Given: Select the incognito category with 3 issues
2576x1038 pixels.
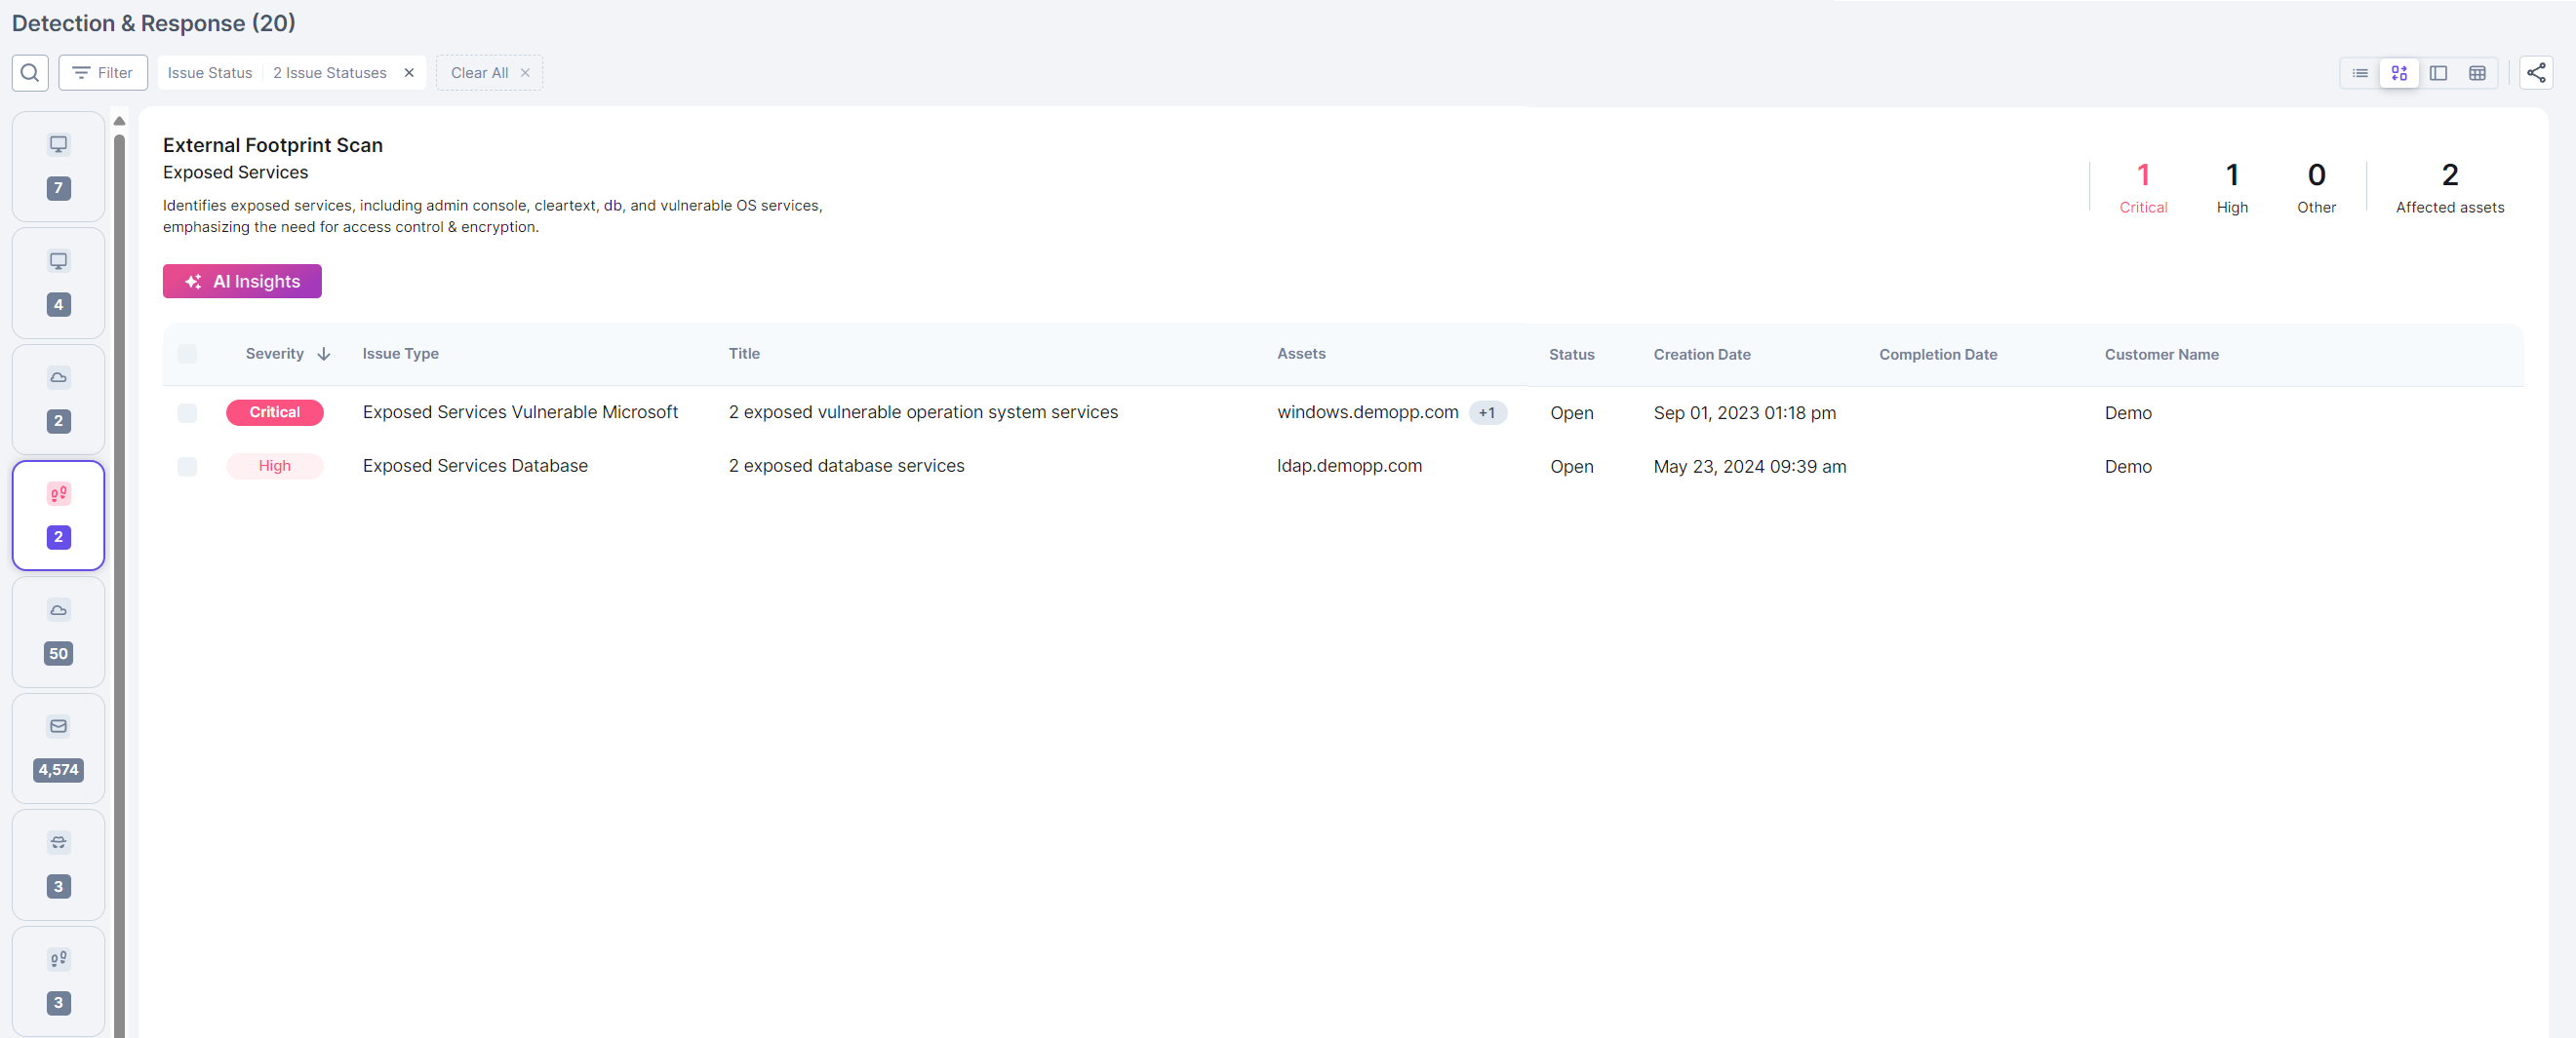Looking at the screenshot, I should (58, 865).
